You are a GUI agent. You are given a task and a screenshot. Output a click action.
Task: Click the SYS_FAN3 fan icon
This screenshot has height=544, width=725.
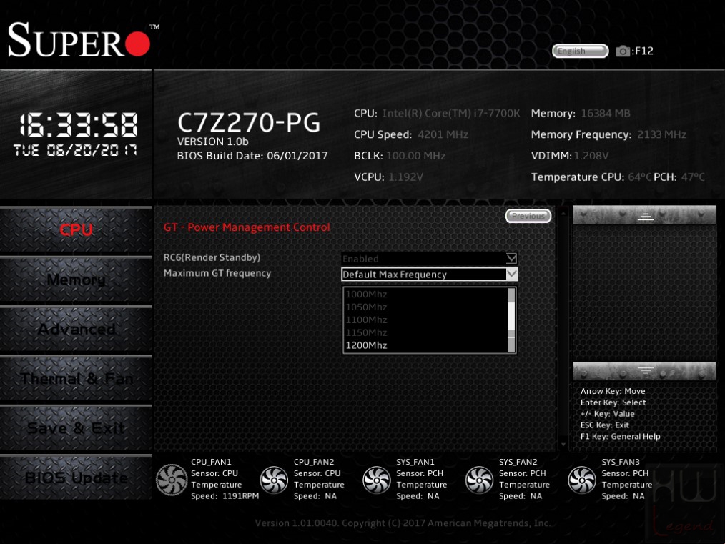pyautogui.click(x=582, y=480)
